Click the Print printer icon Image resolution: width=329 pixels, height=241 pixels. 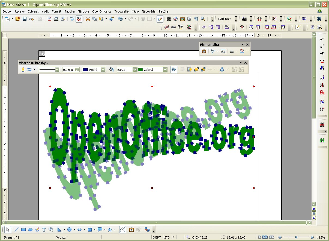pos(56,19)
